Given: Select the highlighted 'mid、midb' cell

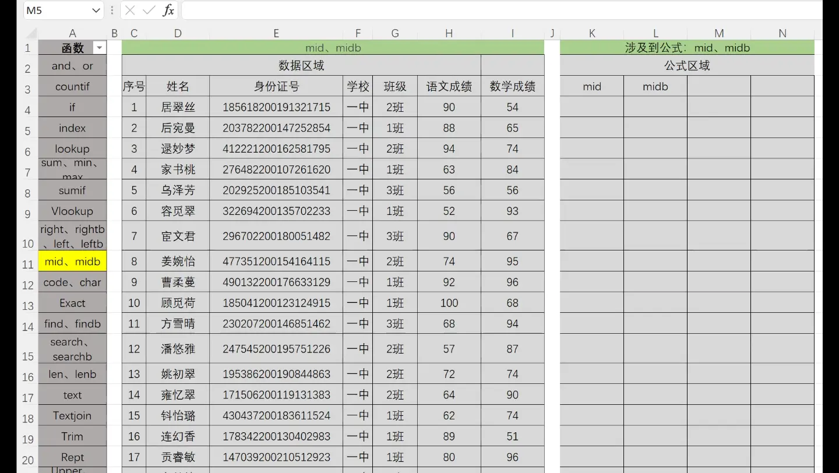Looking at the screenshot, I should coord(72,262).
